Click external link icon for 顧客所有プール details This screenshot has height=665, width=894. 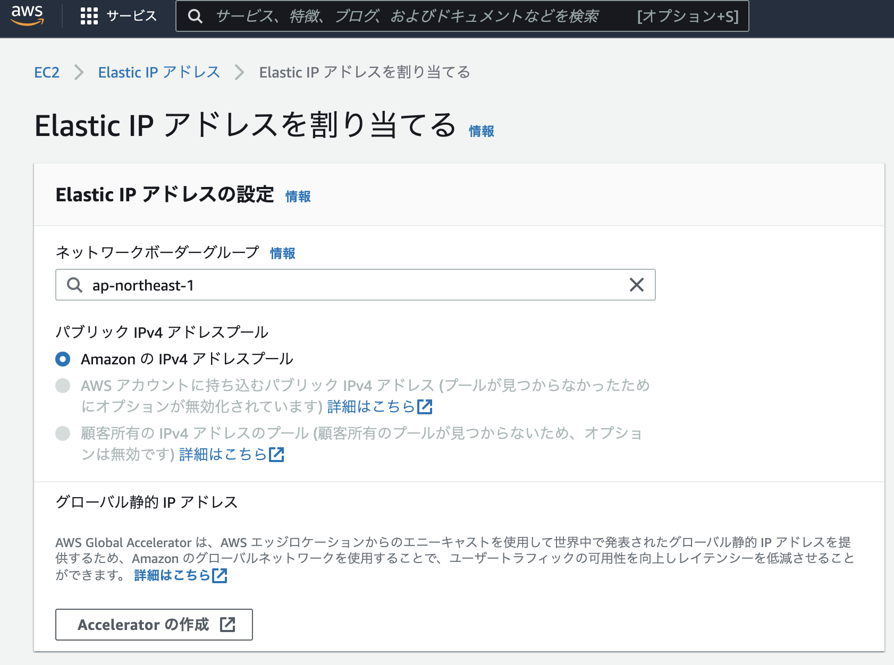277,454
